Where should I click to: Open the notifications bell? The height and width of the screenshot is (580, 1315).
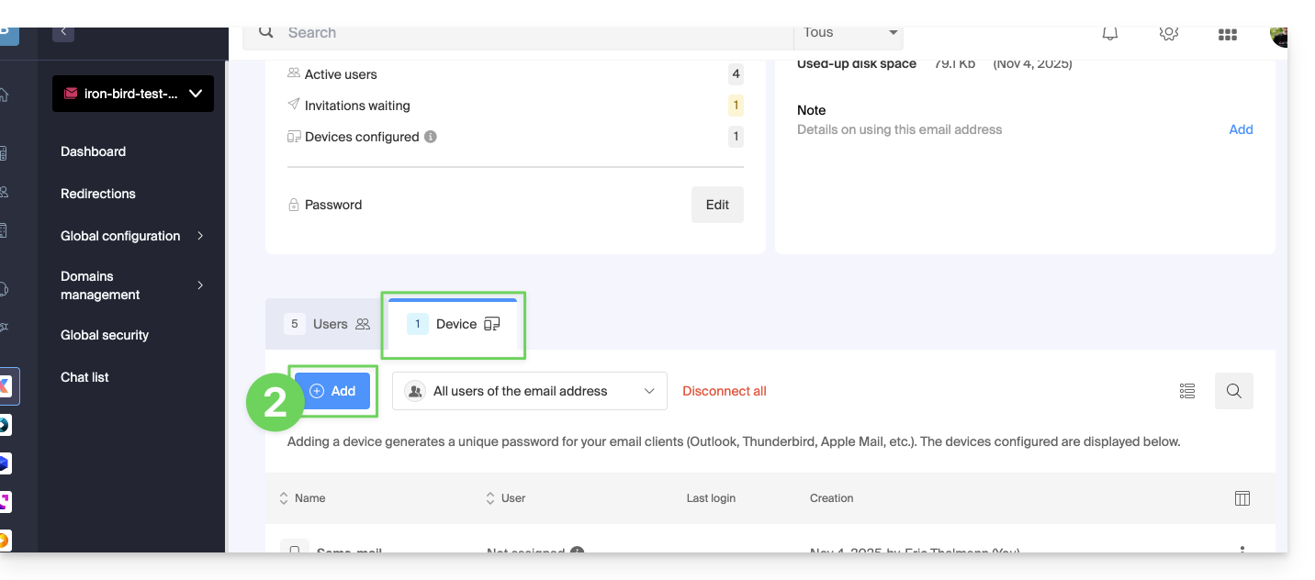(1110, 33)
